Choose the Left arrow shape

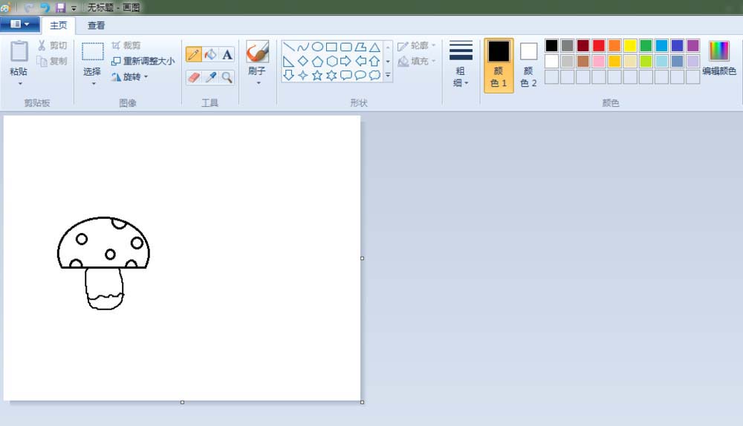pos(360,61)
